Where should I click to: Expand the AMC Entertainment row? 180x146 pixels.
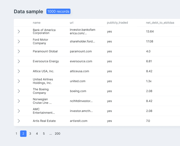(19, 111)
